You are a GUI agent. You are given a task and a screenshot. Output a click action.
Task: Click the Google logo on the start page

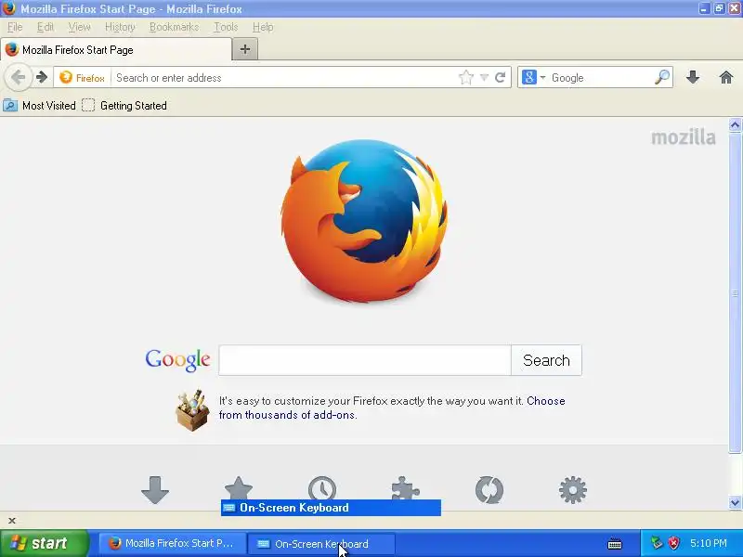coord(177,360)
